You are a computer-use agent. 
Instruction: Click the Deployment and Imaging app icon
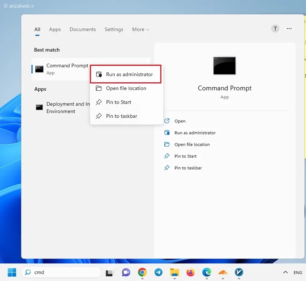point(39,107)
